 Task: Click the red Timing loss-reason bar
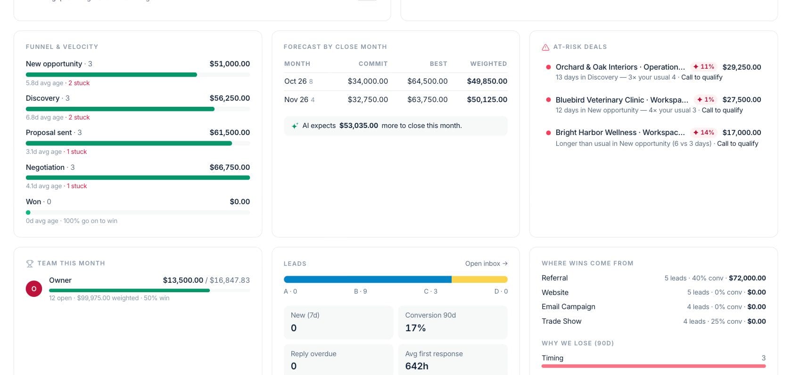pyautogui.click(x=653, y=366)
